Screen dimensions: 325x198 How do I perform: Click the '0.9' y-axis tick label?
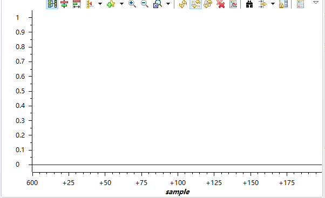tap(20, 32)
